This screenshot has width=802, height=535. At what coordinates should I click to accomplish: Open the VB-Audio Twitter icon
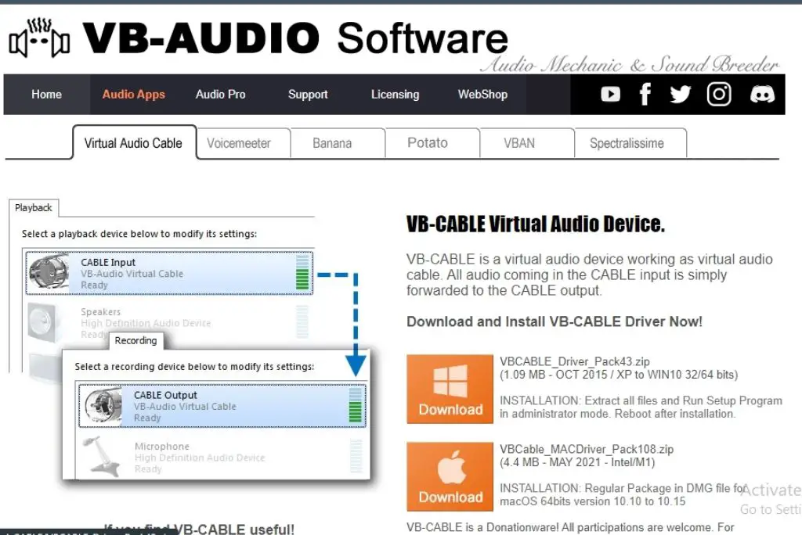click(x=681, y=94)
